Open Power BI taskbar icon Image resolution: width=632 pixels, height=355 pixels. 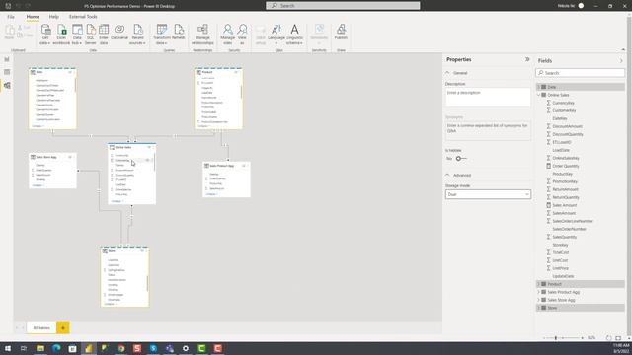click(89, 348)
